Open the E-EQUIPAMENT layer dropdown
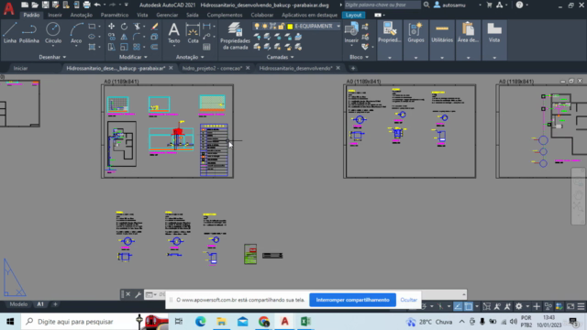 tap(338, 27)
